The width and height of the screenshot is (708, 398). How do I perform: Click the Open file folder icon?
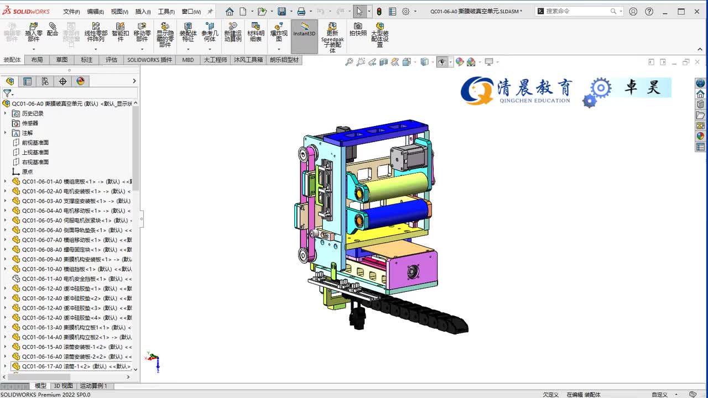tap(262, 11)
